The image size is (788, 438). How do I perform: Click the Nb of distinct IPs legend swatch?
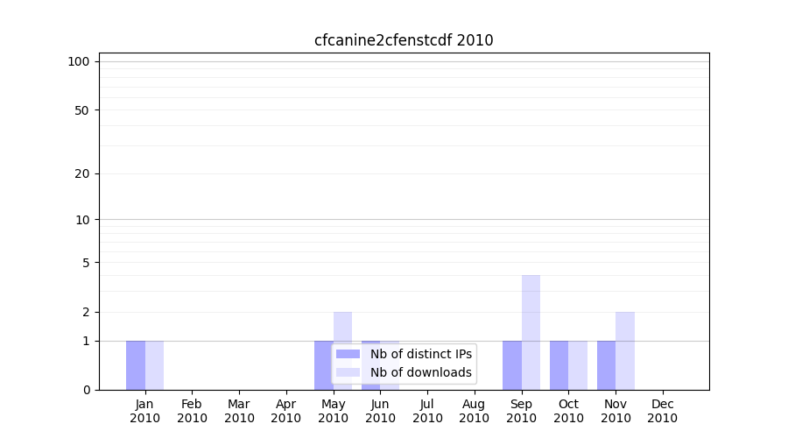[x=348, y=354]
